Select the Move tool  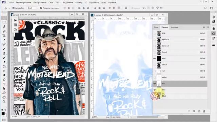click(4, 18)
